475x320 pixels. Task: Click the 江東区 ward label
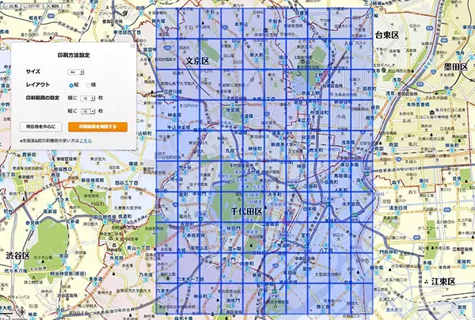(443, 281)
